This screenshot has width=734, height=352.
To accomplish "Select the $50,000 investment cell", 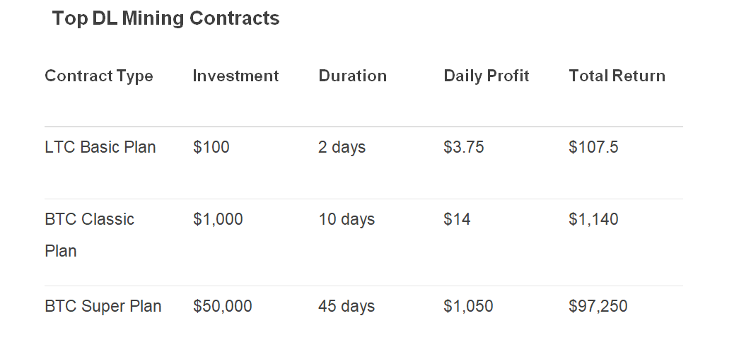I will point(222,306).
